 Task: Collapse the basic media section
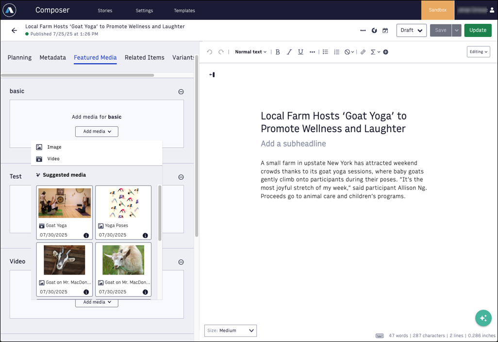pyautogui.click(x=181, y=91)
